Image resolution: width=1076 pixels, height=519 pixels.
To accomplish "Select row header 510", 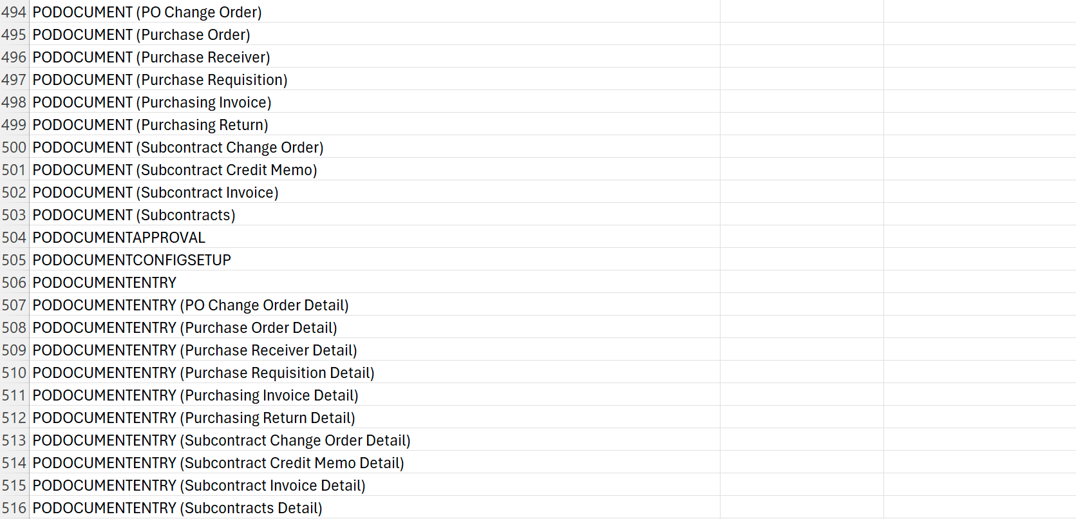I will click(x=14, y=372).
